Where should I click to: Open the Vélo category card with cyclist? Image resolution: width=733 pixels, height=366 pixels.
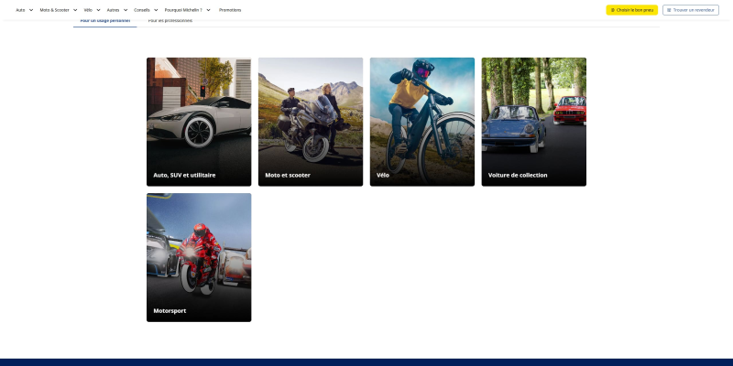(x=422, y=122)
